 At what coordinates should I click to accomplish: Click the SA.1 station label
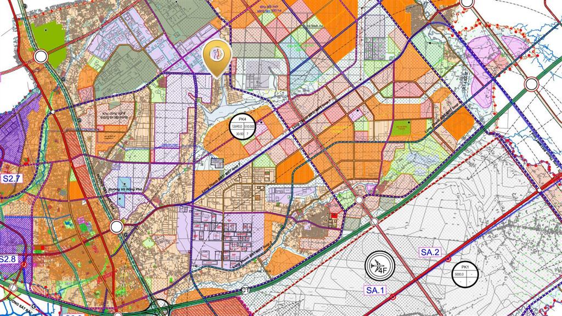point(375,289)
